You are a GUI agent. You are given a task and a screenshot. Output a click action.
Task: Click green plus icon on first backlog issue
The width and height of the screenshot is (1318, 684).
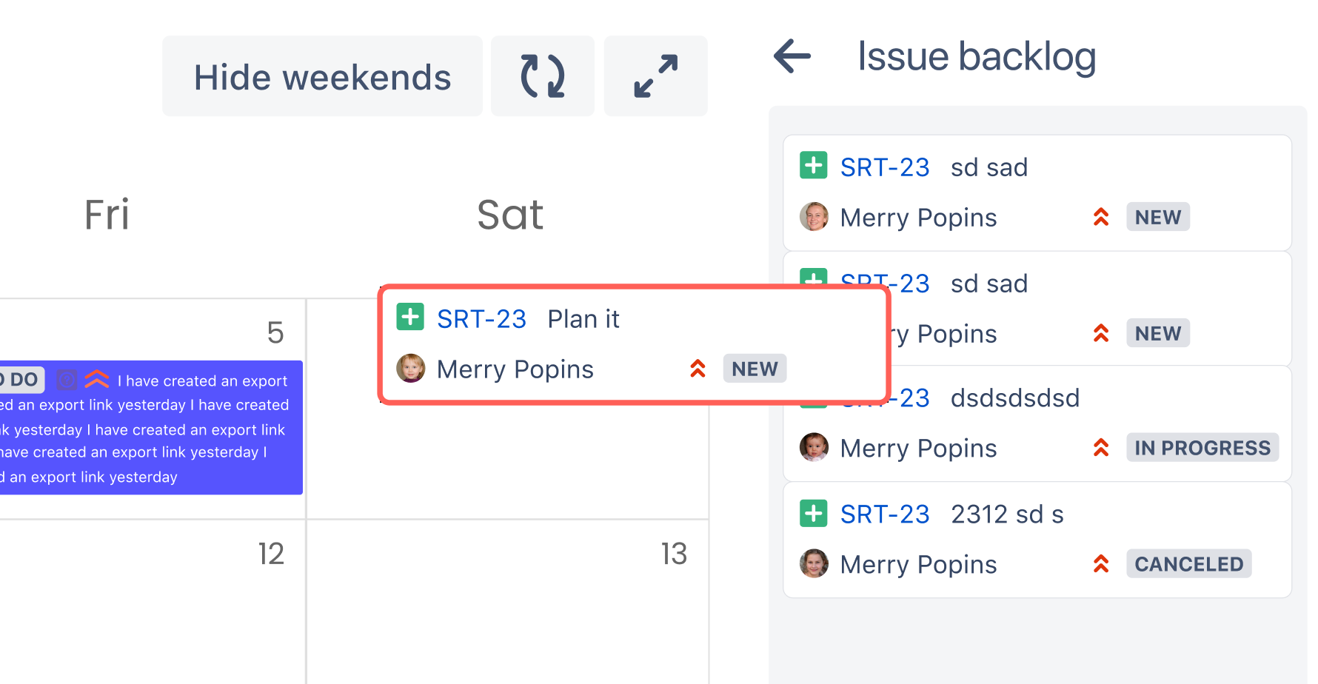click(x=814, y=166)
